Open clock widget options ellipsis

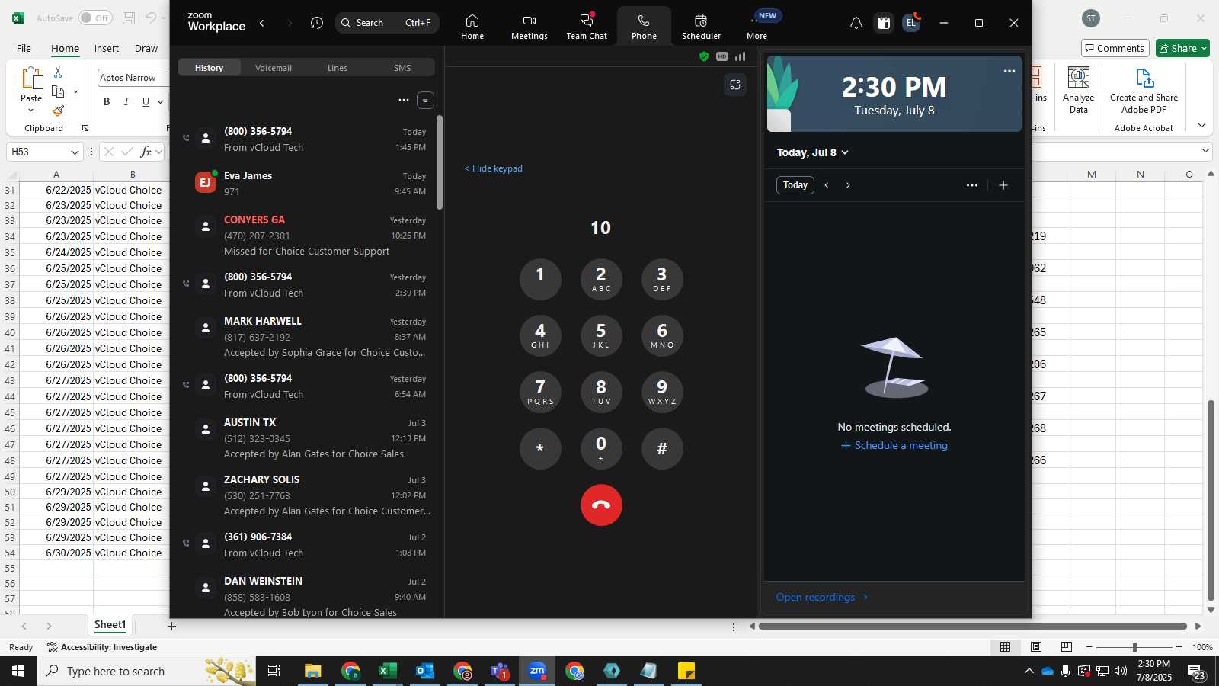(1009, 71)
